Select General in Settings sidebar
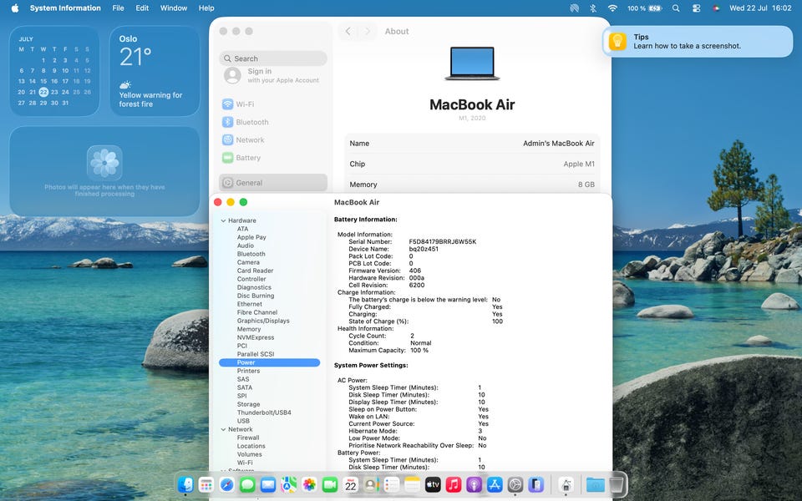 [x=273, y=183]
